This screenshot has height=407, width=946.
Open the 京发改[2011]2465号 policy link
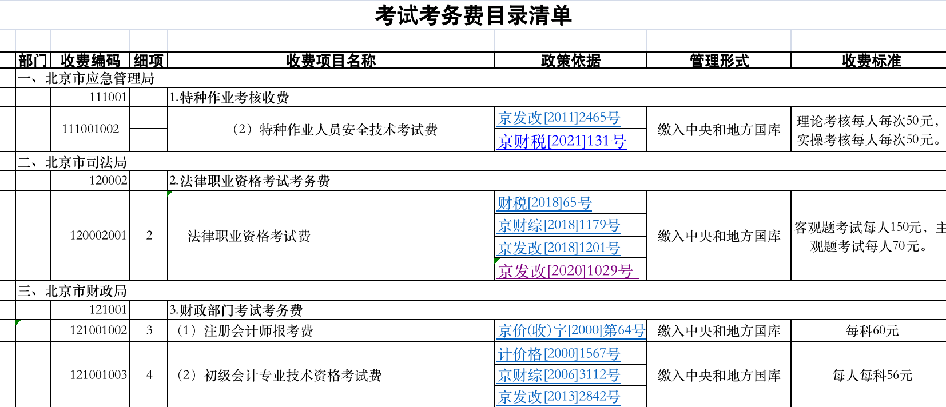(x=559, y=118)
